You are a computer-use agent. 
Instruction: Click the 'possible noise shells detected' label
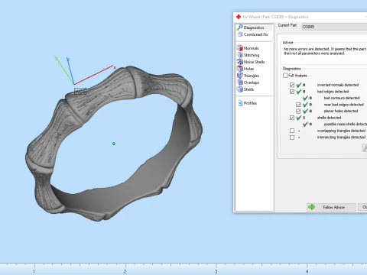(x=346, y=124)
